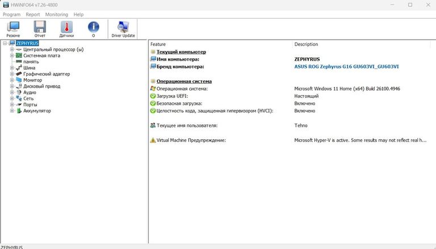Image resolution: width=436 pixels, height=249 pixels.
Task: Collapse the ZEPHYRUS root tree node
Action: 5,43
